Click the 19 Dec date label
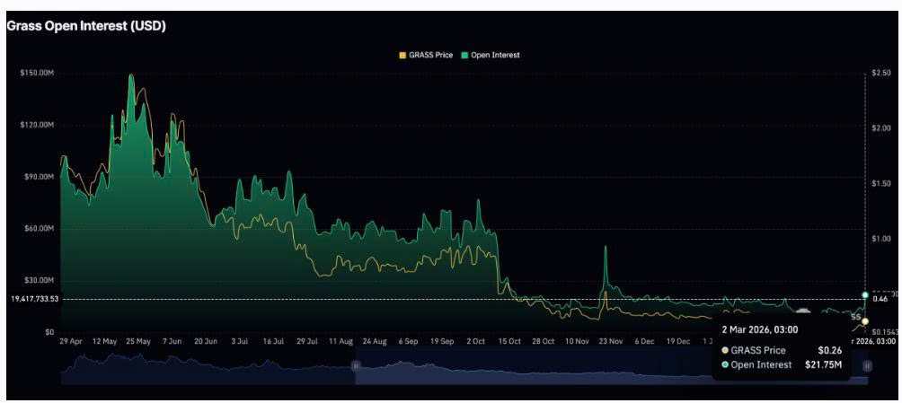This screenshot has width=902, height=403. (678, 341)
